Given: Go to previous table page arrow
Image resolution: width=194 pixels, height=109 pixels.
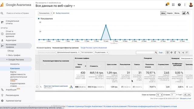Looking at the screenshot, I should click(185, 95).
